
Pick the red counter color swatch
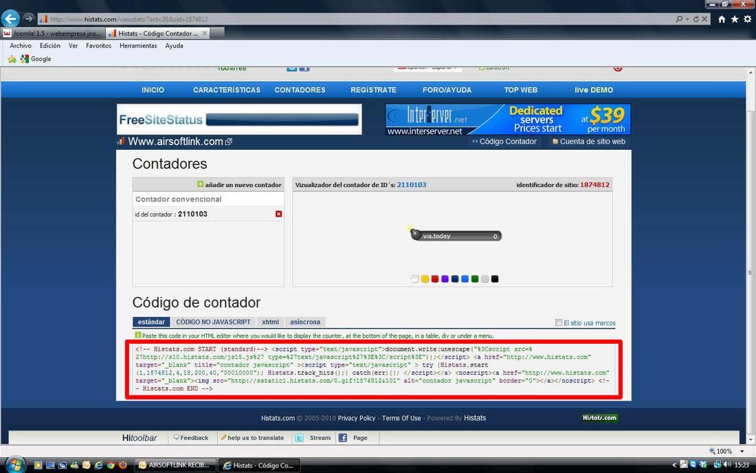(x=435, y=278)
